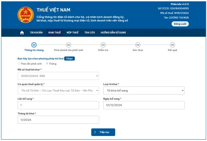Click step 02 circle Khai doanh thu
The height and width of the screenshot is (141, 207).
point(68,45)
